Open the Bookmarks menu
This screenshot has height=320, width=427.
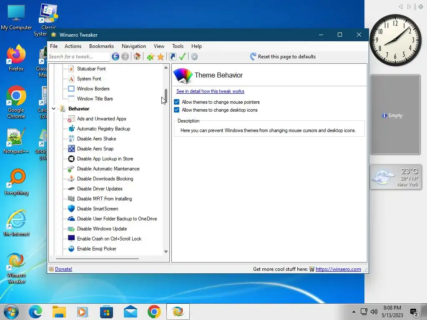102,46
